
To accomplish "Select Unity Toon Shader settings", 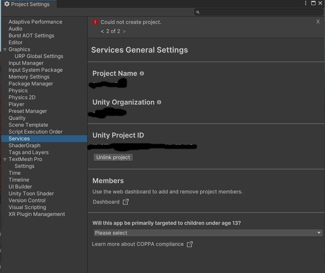I will [x=31, y=194].
